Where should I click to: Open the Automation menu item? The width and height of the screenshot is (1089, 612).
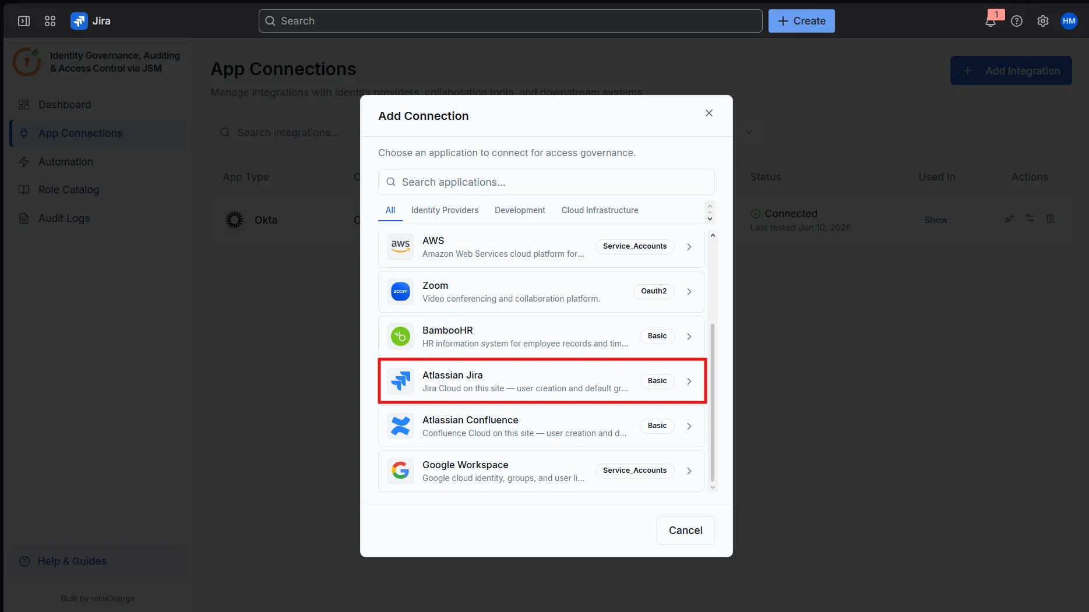tap(98, 162)
